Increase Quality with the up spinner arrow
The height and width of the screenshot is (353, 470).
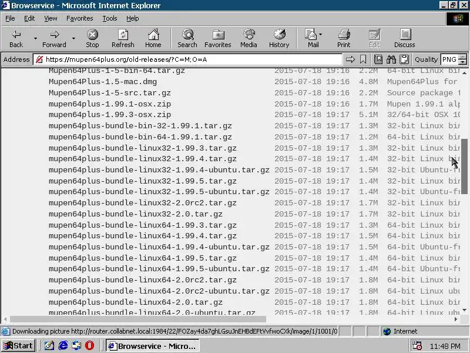coord(464,56)
